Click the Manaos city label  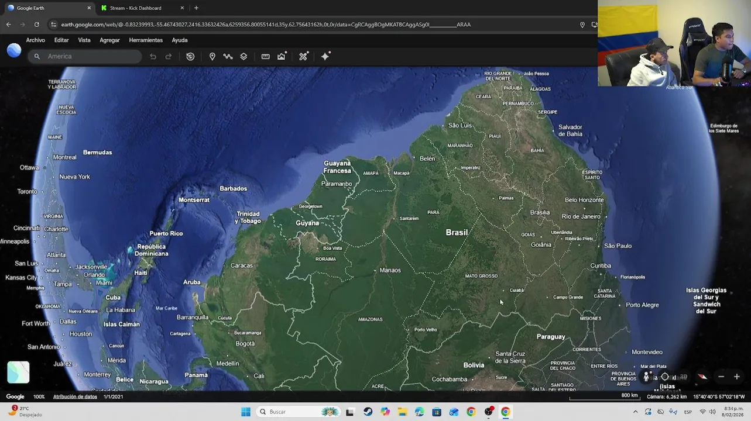tap(390, 271)
